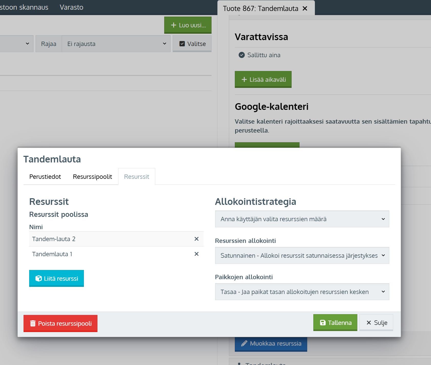Click the Liitä resurssi button
This screenshot has width=431, height=365.
(x=57, y=278)
